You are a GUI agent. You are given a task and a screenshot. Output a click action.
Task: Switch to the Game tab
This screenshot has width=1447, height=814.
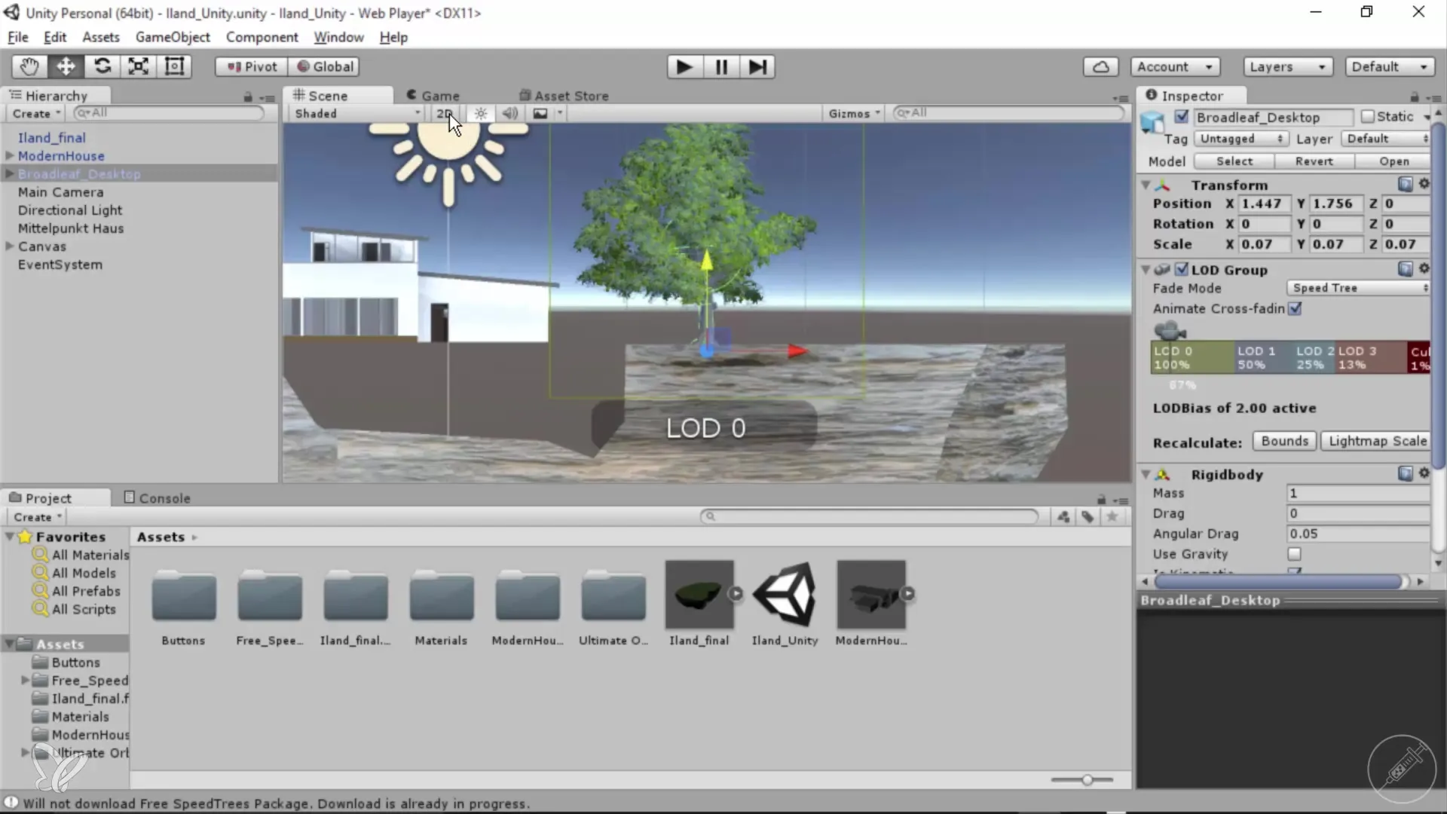click(433, 96)
